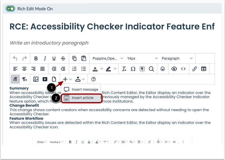The image size is (225, 160).
Task: Click the preview eye icon
Action: tap(174, 69)
